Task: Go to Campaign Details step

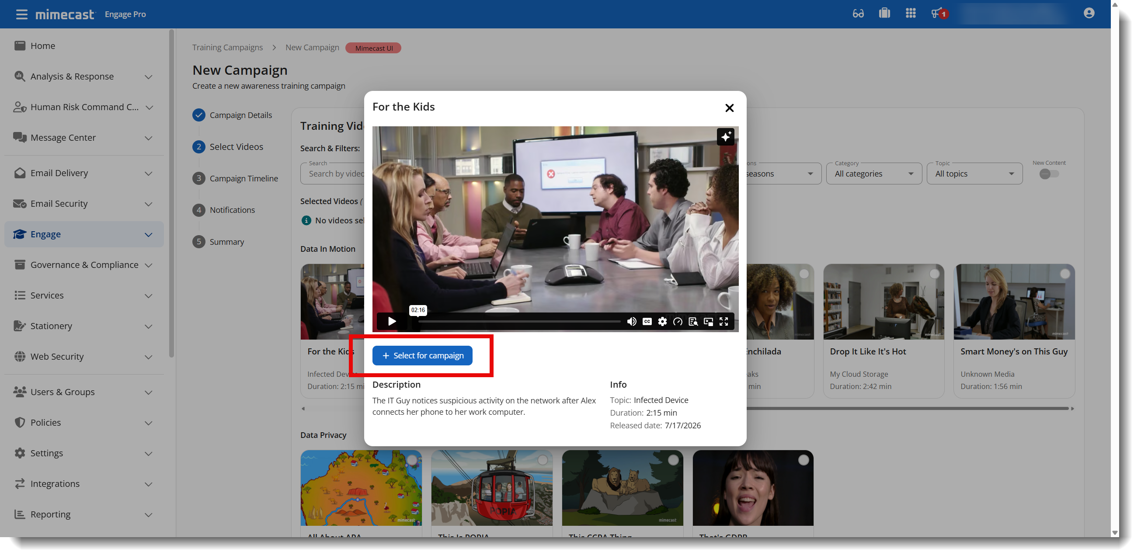Action: [232, 115]
